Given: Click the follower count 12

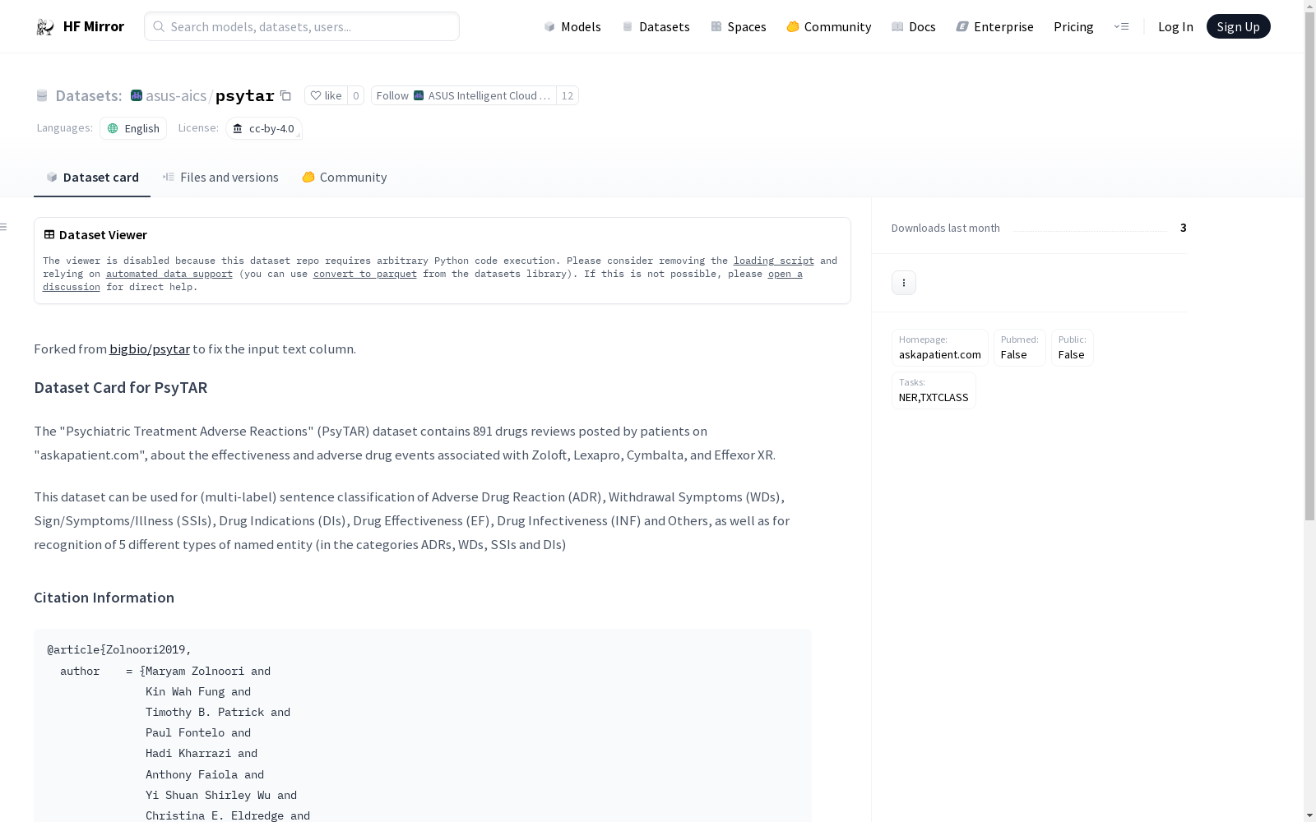Looking at the screenshot, I should point(567,95).
